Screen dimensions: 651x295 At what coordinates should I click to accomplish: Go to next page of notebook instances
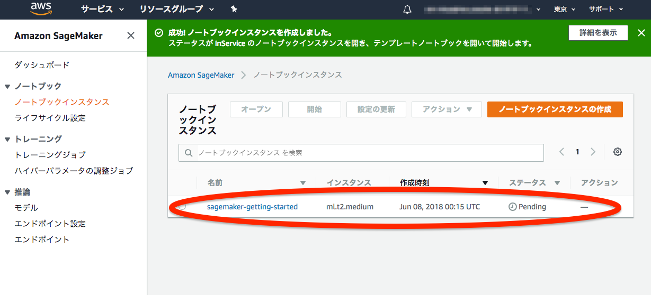click(x=593, y=152)
